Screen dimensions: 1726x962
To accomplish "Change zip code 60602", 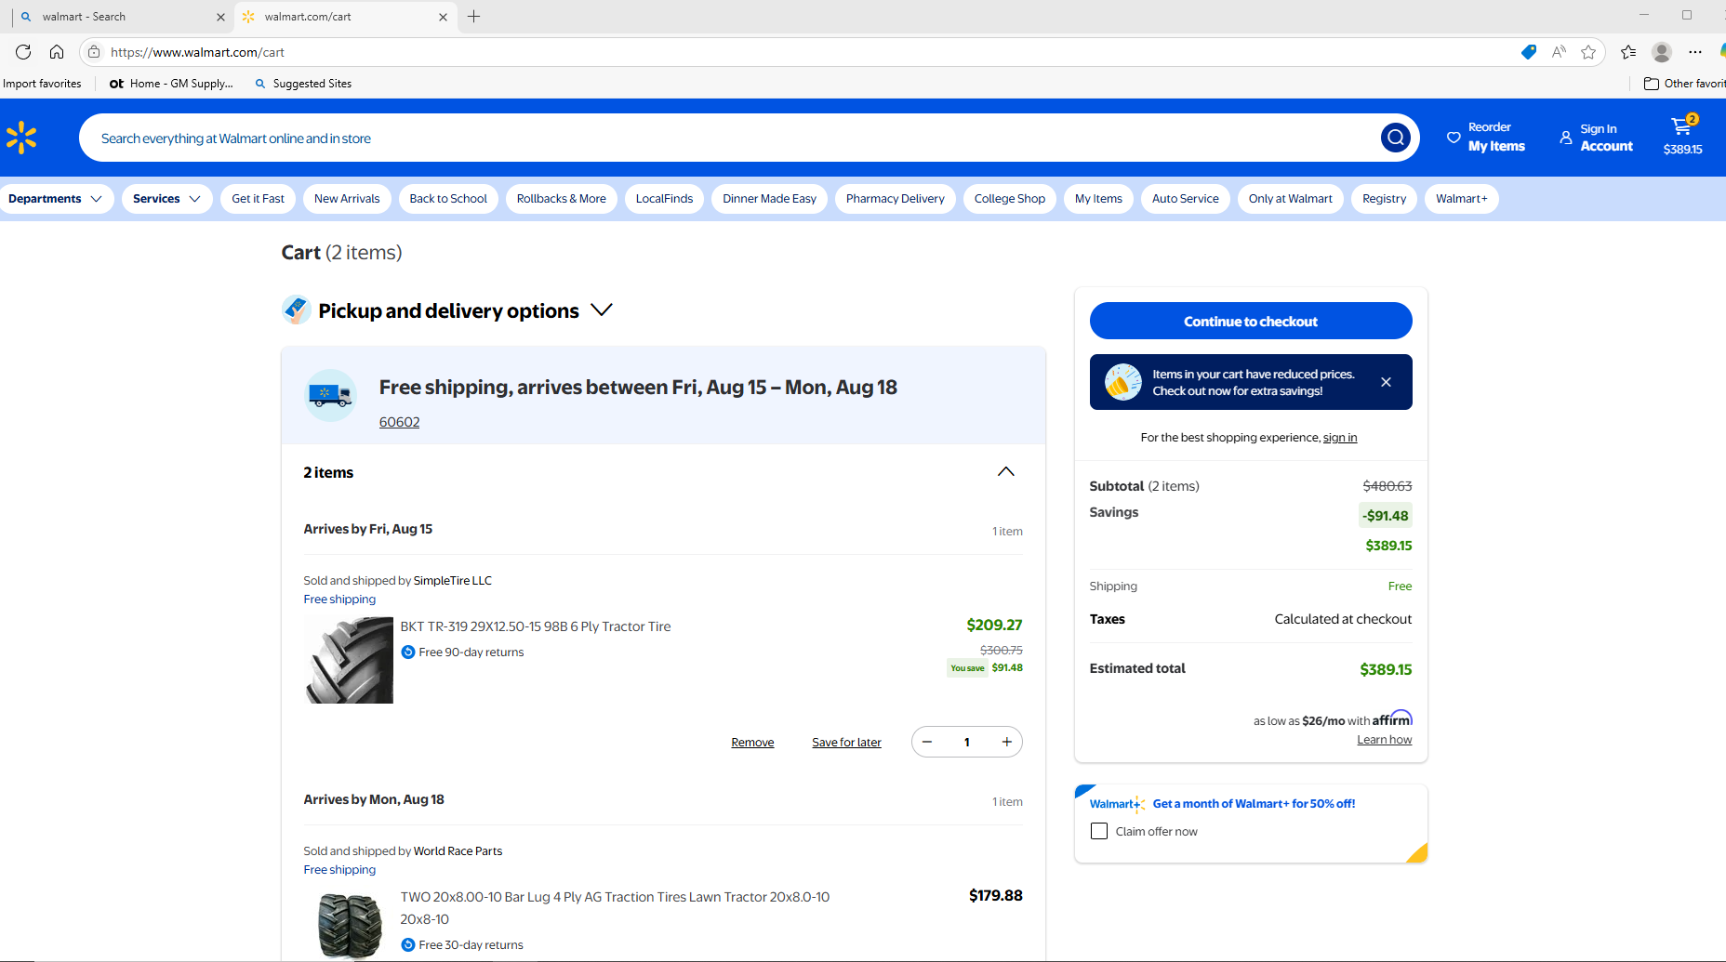I will click(x=399, y=422).
